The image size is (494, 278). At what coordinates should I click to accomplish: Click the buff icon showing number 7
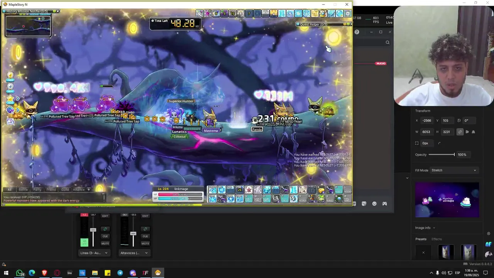click(249, 14)
